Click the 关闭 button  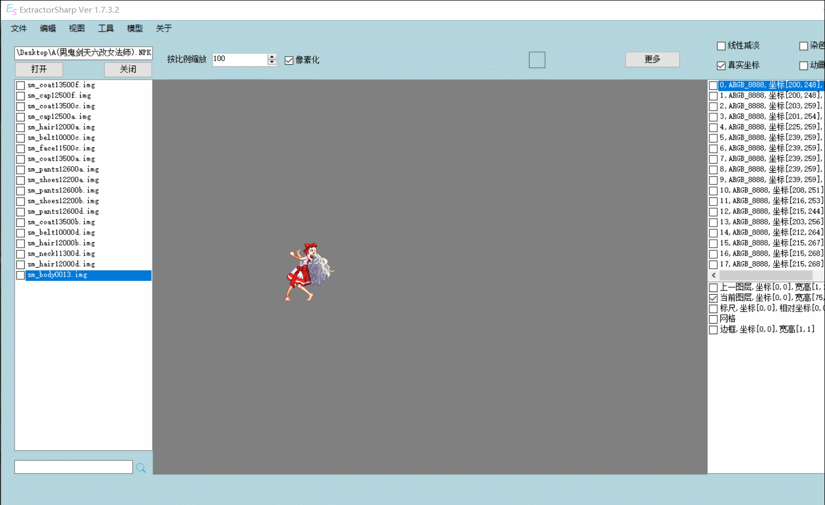[128, 69]
